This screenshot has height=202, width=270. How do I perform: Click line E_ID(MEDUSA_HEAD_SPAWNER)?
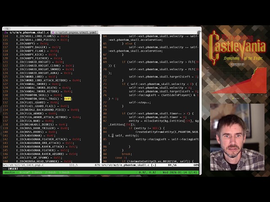(x=44, y=162)
